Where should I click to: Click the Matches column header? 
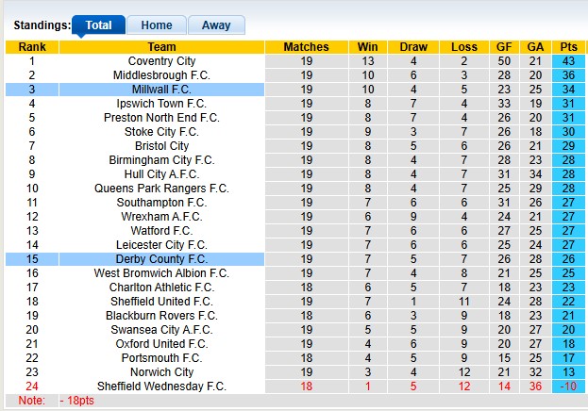pyautogui.click(x=306, y=47)
